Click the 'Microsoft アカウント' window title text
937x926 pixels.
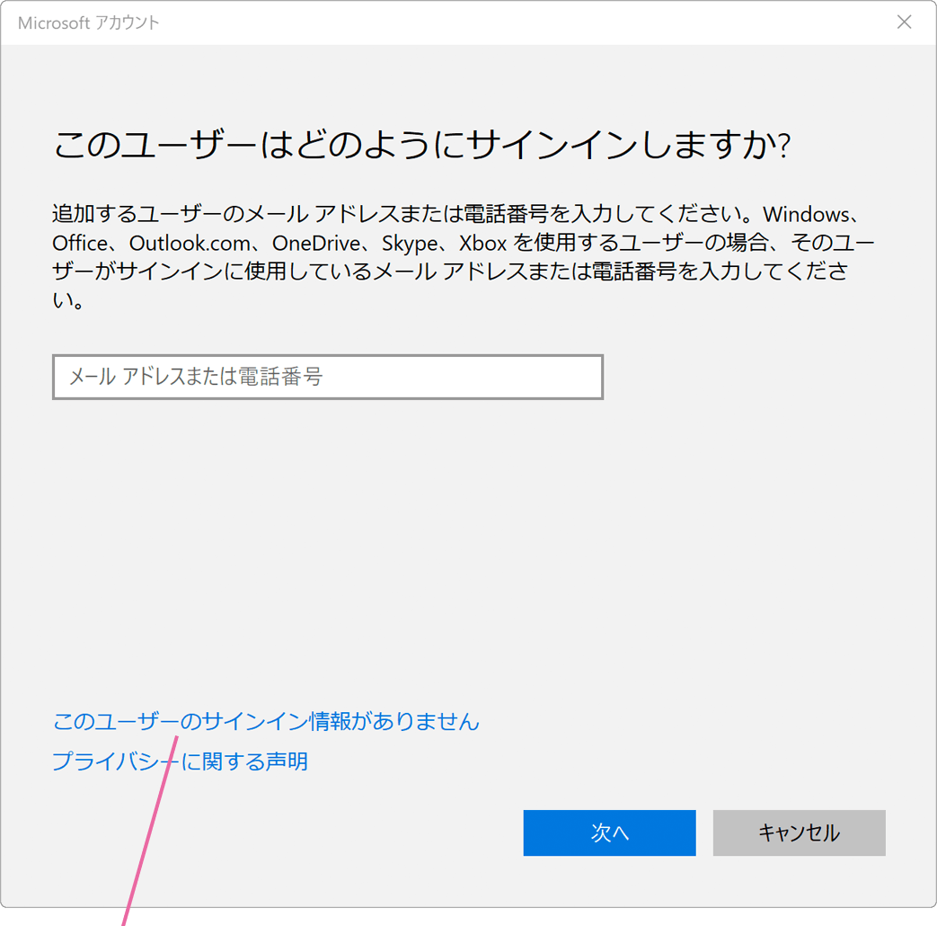pyautogui.click(x=88, y=22)
